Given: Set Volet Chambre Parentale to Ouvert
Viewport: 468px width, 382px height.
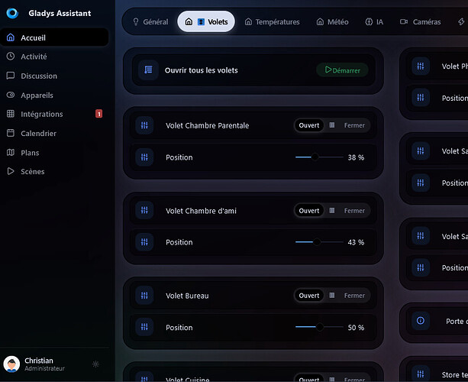Looking at the screenshot, I should (309, 125).
